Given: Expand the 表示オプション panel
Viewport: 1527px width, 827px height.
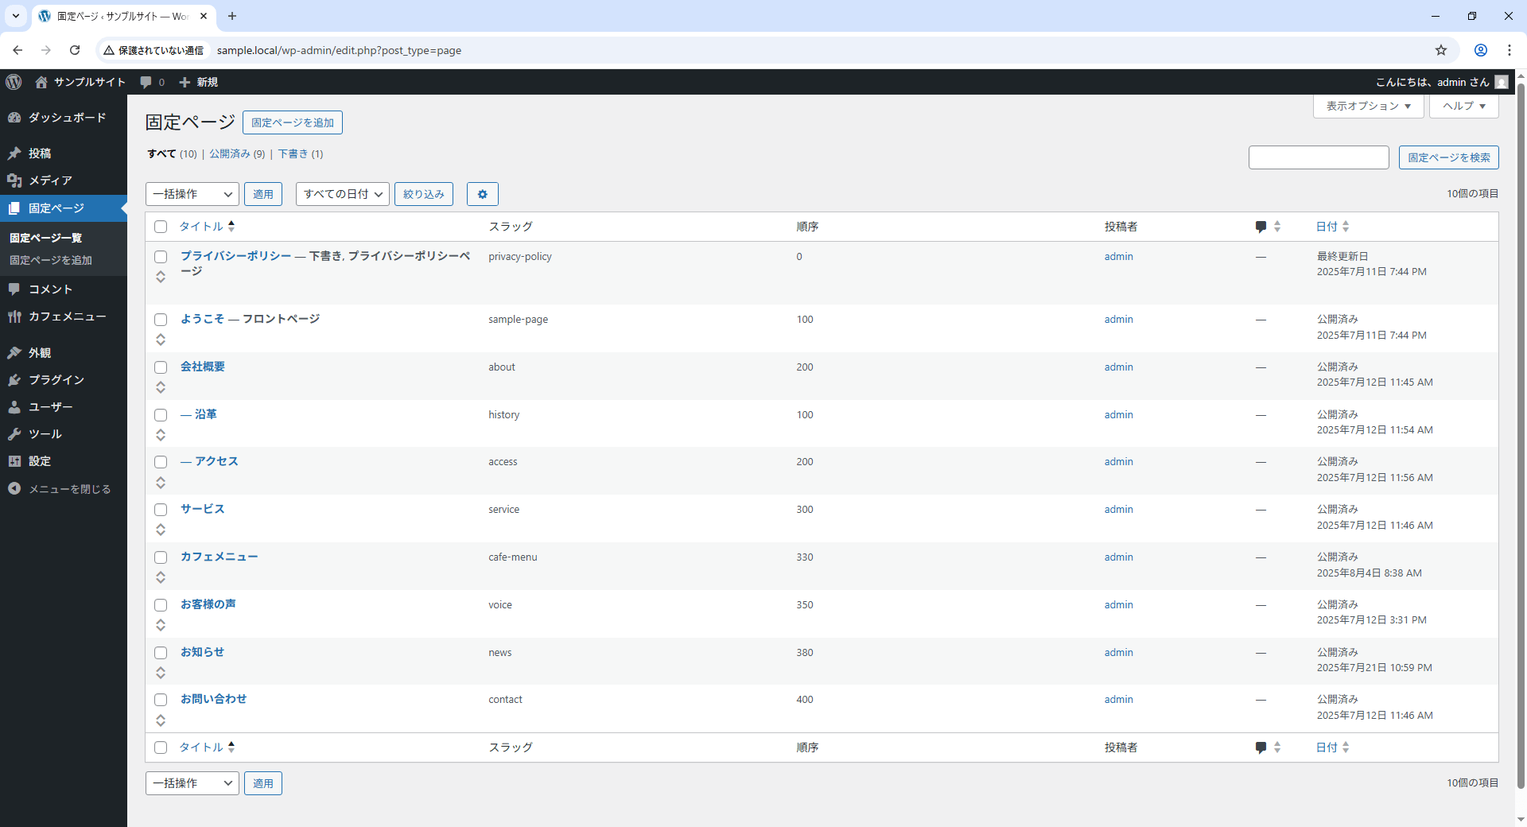Looking at the screenshot, I should [x=1368, y=106].
